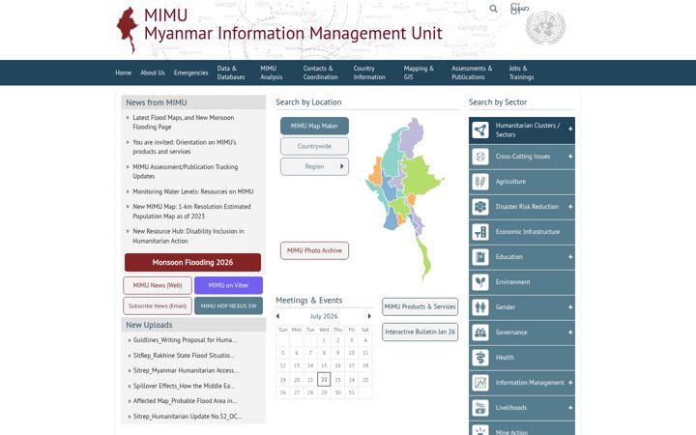
Task: Go to the next calendar month arrow
Action: coord(369,316)
